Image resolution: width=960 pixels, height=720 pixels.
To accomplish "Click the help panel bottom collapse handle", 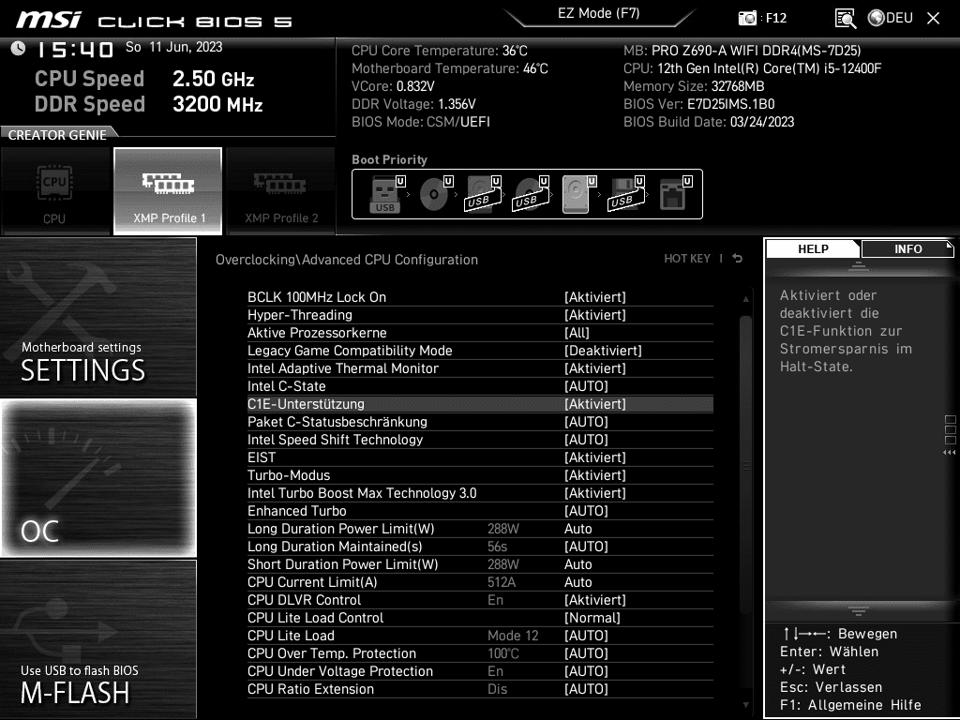I will pyautogui.click(x=858, y=610).
